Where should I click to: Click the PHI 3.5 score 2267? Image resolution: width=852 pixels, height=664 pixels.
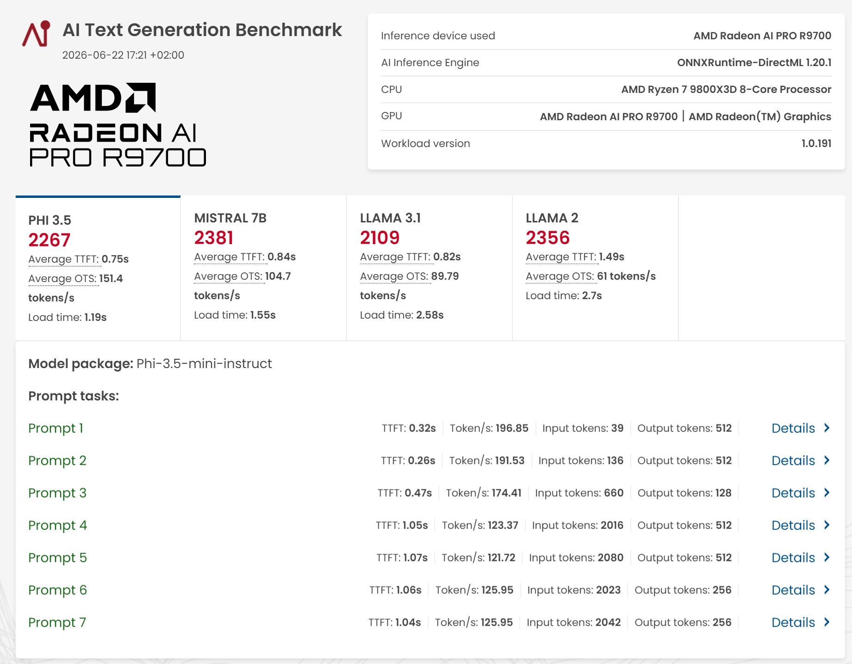coord(49,240)
